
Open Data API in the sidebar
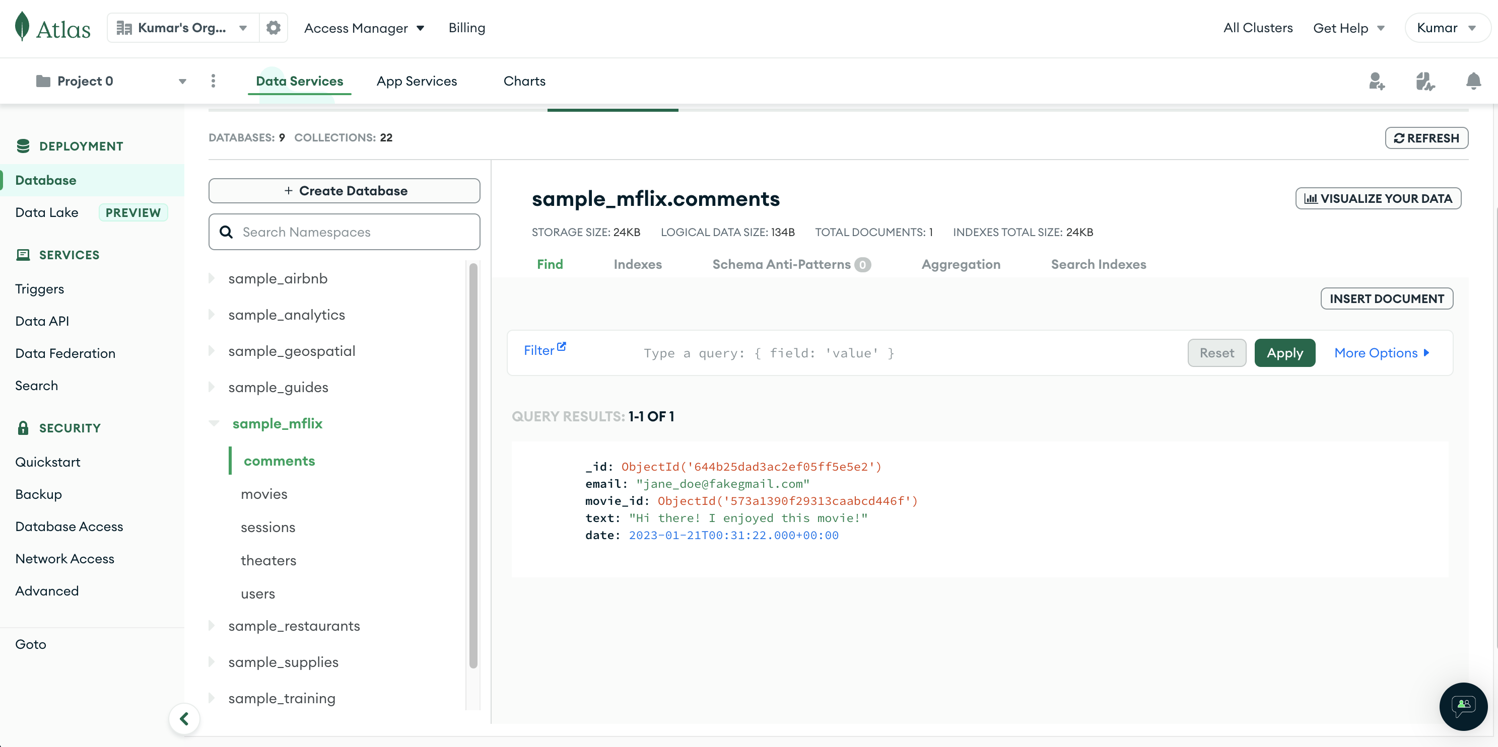tap(42, 321)
